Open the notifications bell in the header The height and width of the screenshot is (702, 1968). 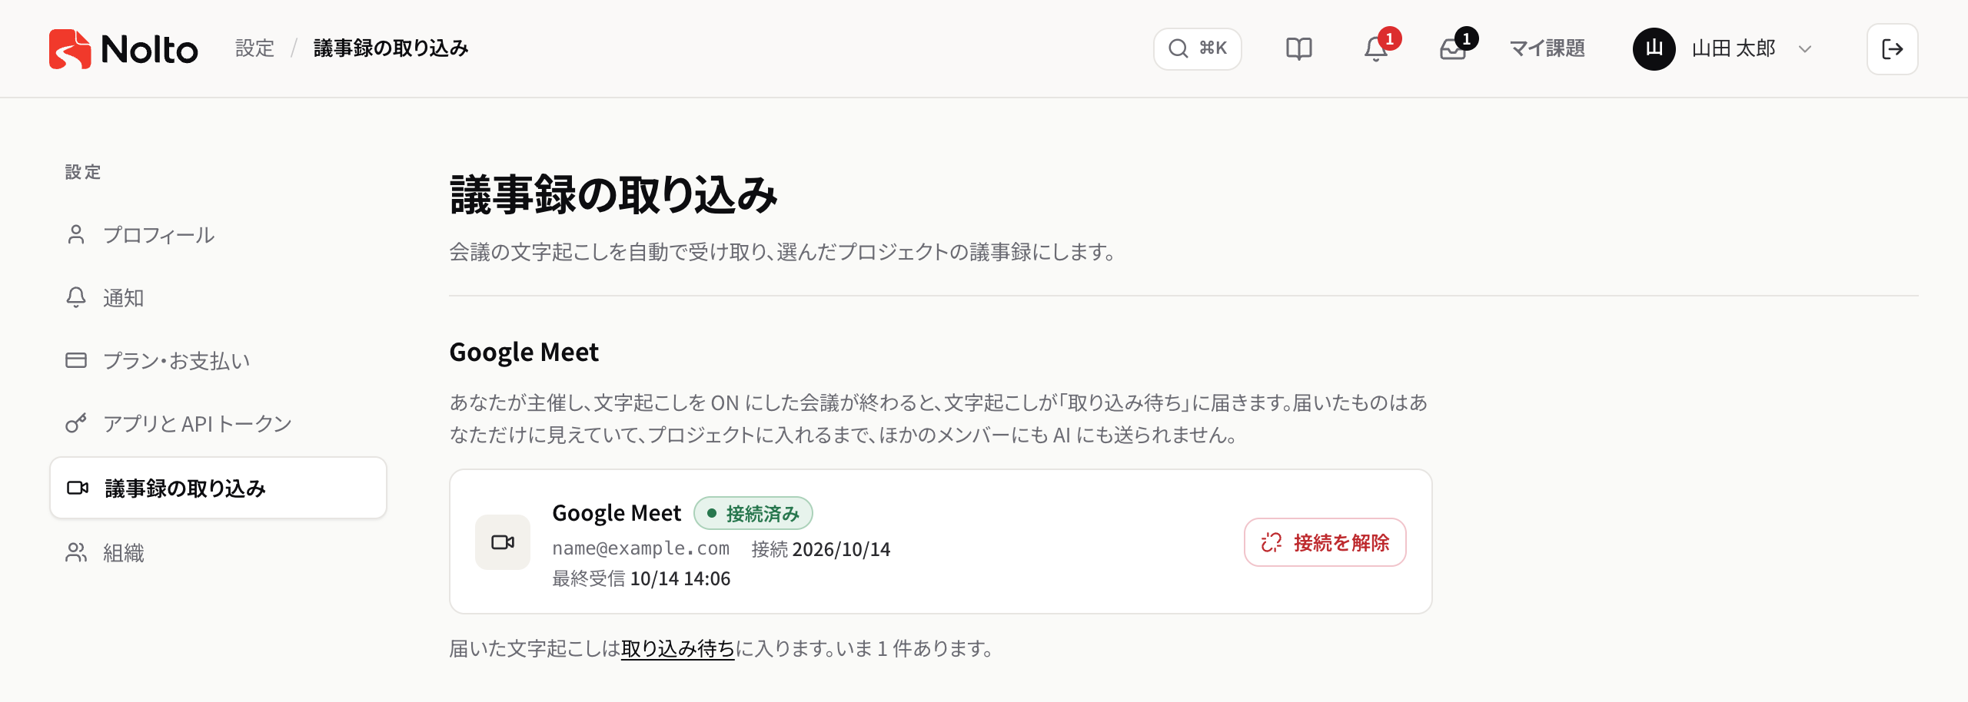1376,49
